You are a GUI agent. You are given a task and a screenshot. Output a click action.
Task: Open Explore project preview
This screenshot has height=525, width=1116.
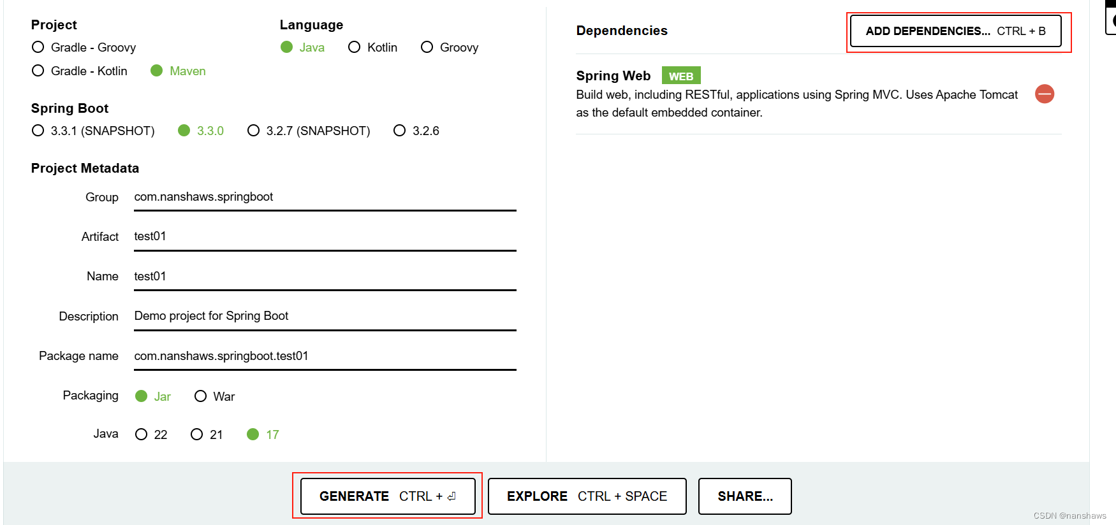click(587, 496)
